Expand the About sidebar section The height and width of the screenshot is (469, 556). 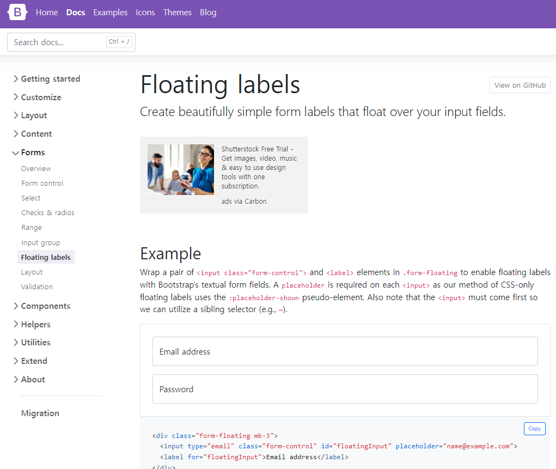(x=29, y=379)
